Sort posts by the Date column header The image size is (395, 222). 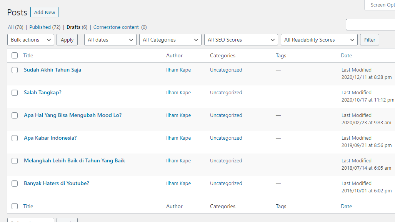pyautogui.click(x=346, y=55)
